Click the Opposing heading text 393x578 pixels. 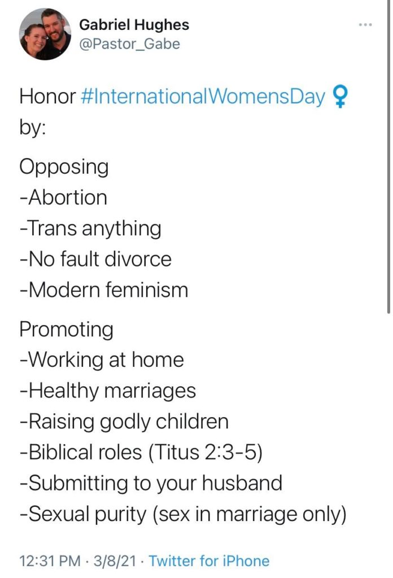[64, 167]
